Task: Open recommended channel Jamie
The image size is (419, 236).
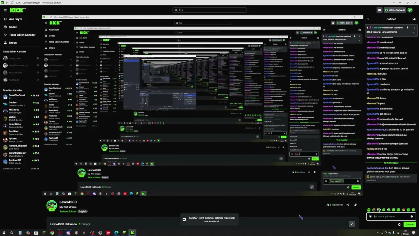Action: [x=21, y=118]
